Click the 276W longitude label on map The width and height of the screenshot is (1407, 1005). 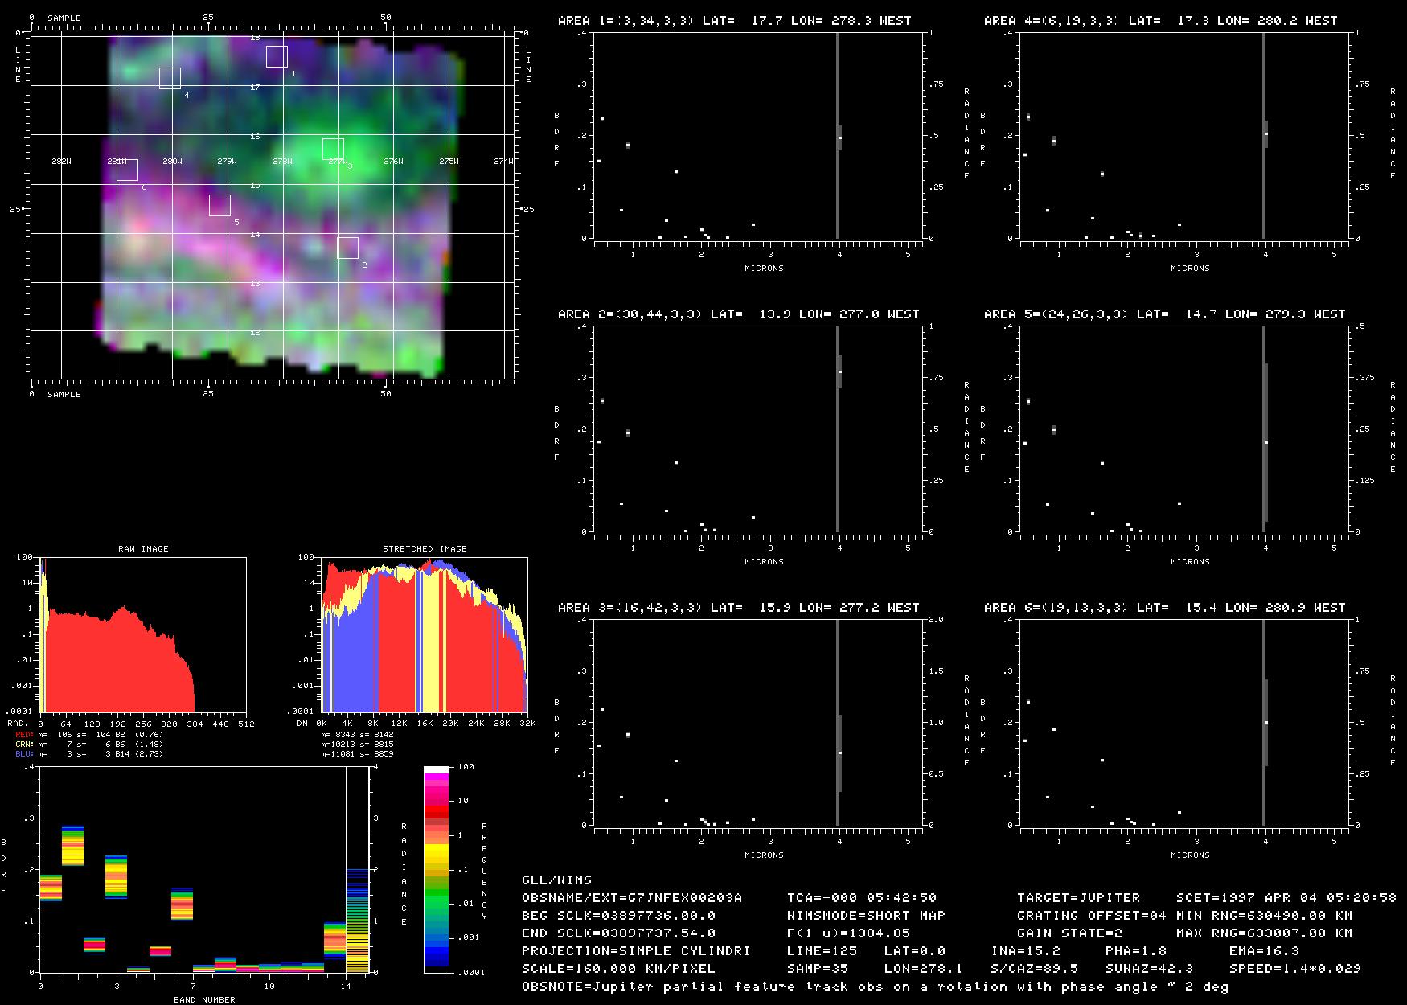pos(392,162)
